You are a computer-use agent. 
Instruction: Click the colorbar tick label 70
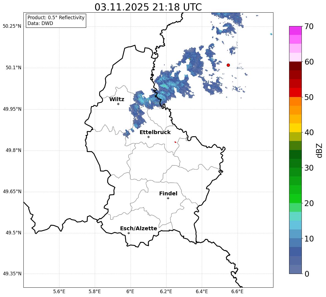coord(309,26)
